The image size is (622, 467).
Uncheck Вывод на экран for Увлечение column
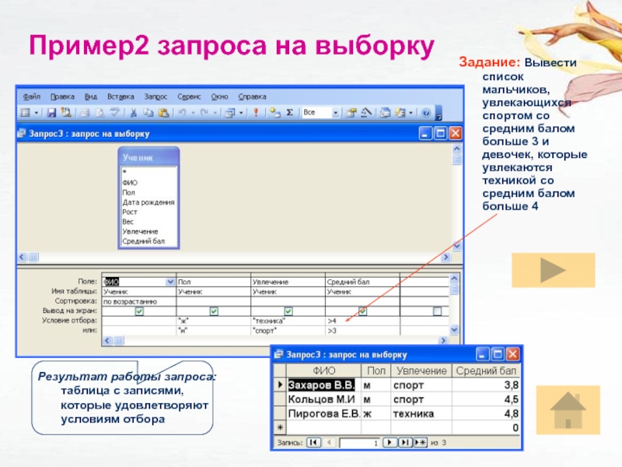click(x=288, y=311)
